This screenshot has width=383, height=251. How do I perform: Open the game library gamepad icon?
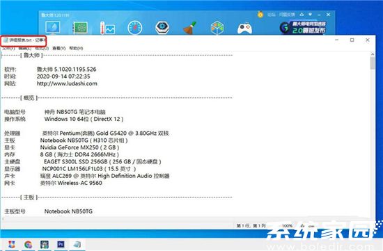(244, 28)
